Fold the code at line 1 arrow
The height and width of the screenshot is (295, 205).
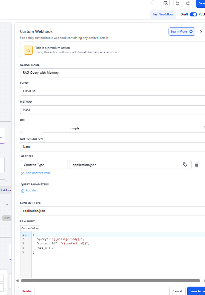pyautogui.click(x=26, y=235)
